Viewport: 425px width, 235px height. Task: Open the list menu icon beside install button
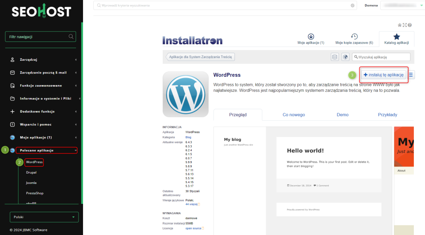tap(411, 75)
